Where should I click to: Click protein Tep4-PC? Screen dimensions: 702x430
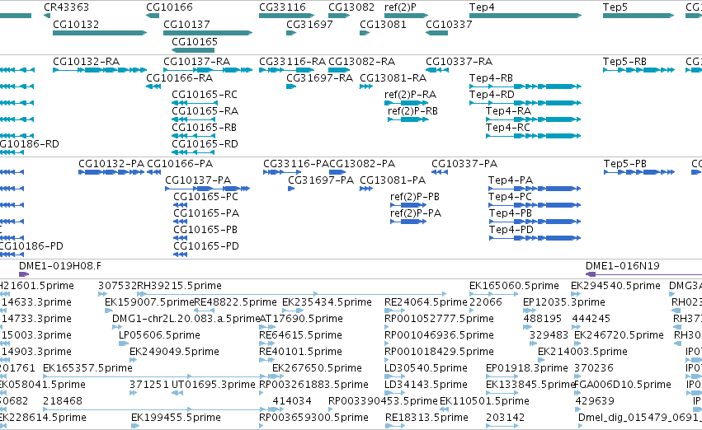tap(535, 206)
